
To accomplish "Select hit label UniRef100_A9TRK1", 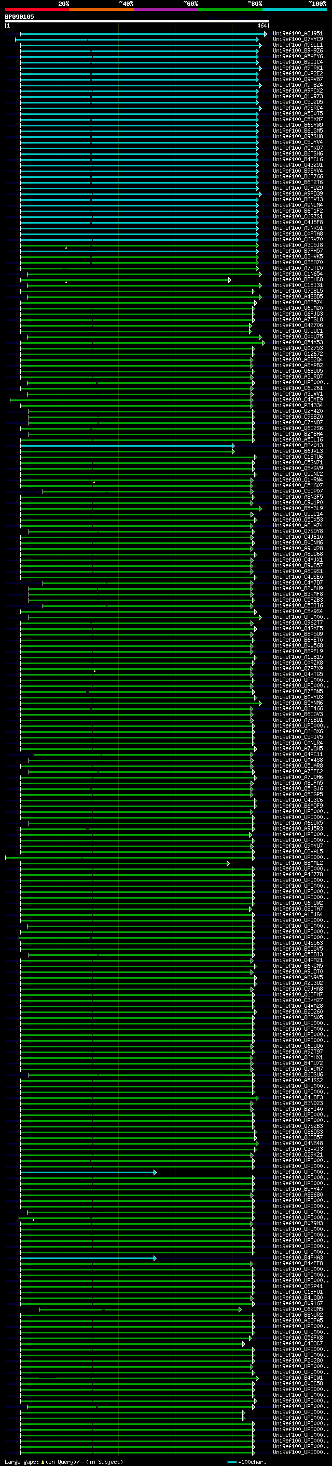I will (297, 68).
